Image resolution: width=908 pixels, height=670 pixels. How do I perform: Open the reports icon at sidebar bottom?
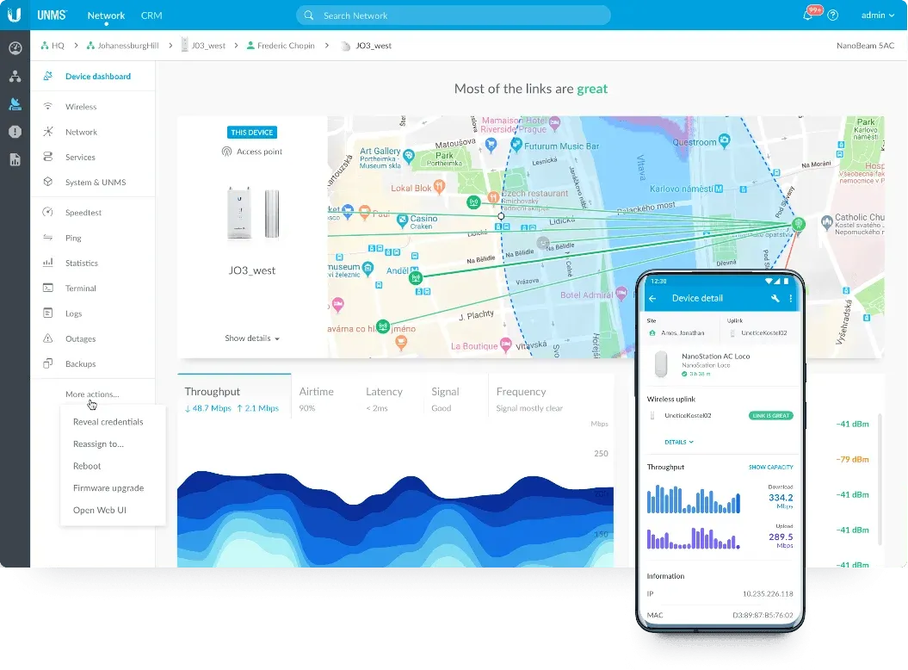coord(14,158)
